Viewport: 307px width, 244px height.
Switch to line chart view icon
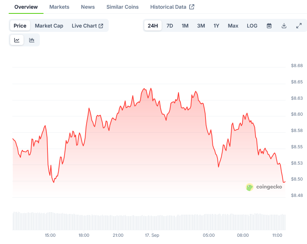click(17, 40)
